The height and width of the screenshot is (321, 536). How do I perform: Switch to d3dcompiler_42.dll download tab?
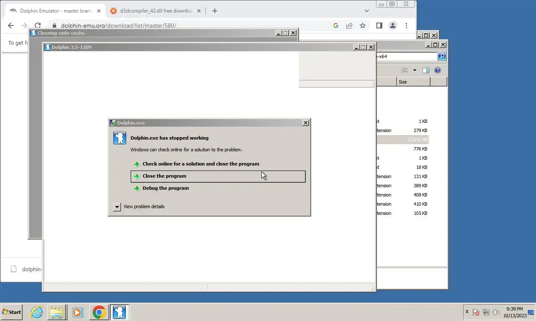pos(156,11)
